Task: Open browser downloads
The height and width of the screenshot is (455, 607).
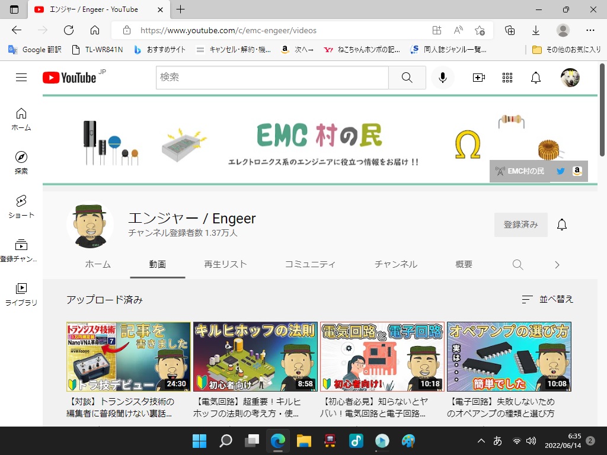Action: click(536, 30)
